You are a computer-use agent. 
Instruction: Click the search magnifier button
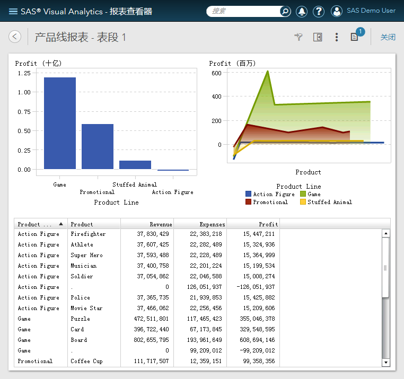pyautogui.click(x=285, y=11)
